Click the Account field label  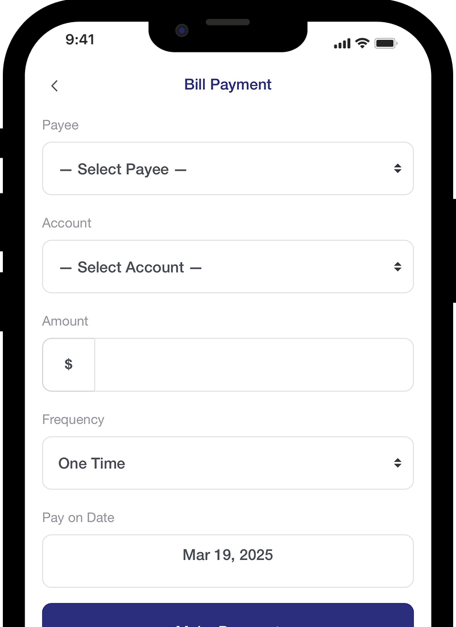(x=67, y=223)
